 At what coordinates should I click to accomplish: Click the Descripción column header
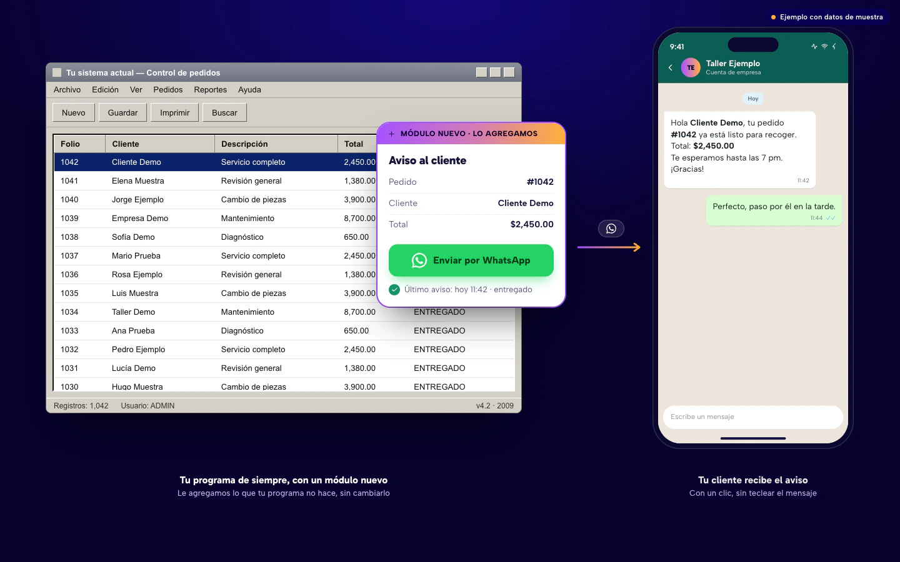click(276, 144)
